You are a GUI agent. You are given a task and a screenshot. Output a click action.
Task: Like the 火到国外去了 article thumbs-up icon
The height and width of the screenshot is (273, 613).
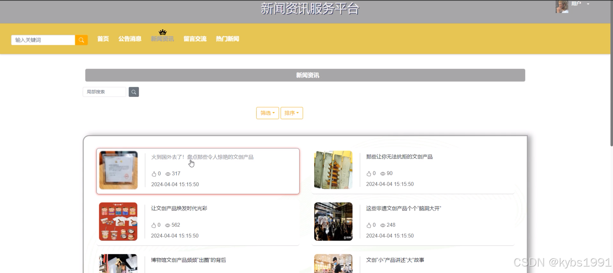point(154,174)
